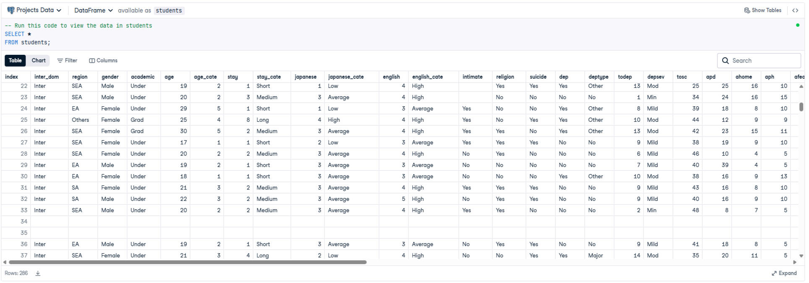Open the Filter options
Viewport: 809px width, 283px height.
(x=67, y=61)
